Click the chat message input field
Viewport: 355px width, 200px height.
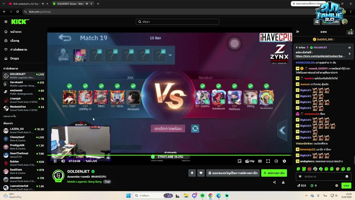pos(323,176)
